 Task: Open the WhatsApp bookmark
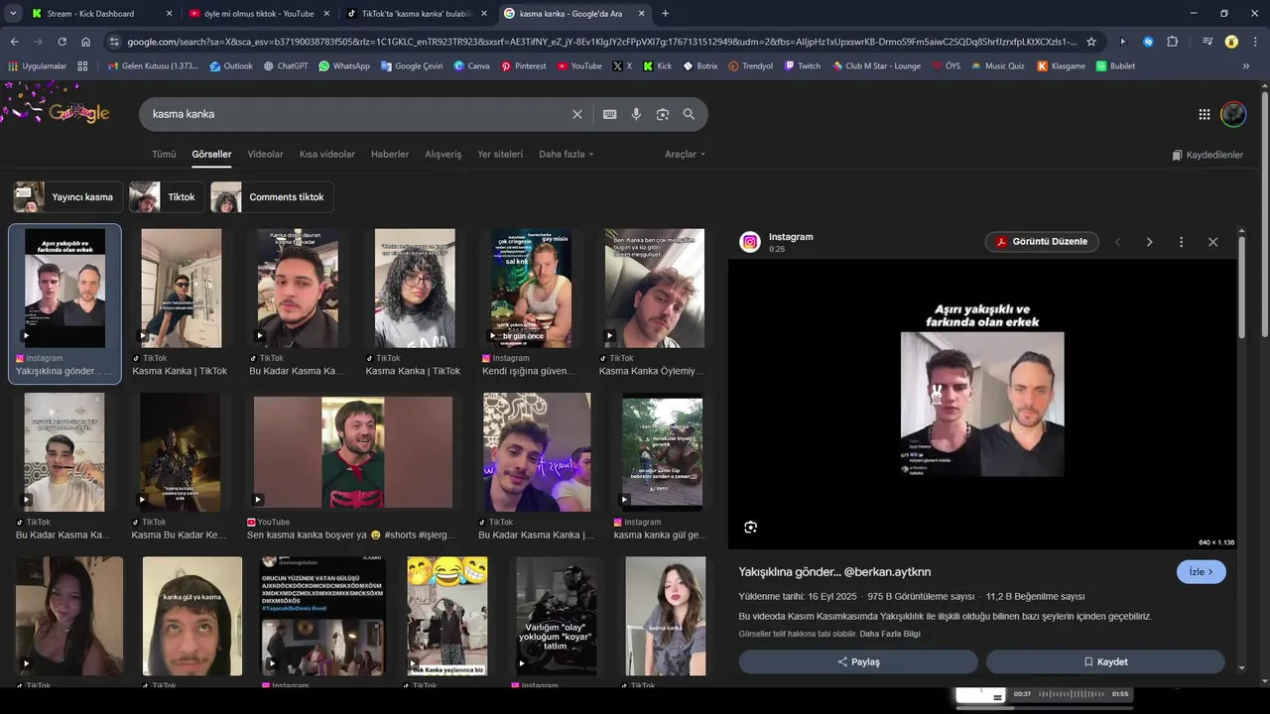(x=343, y=66)
